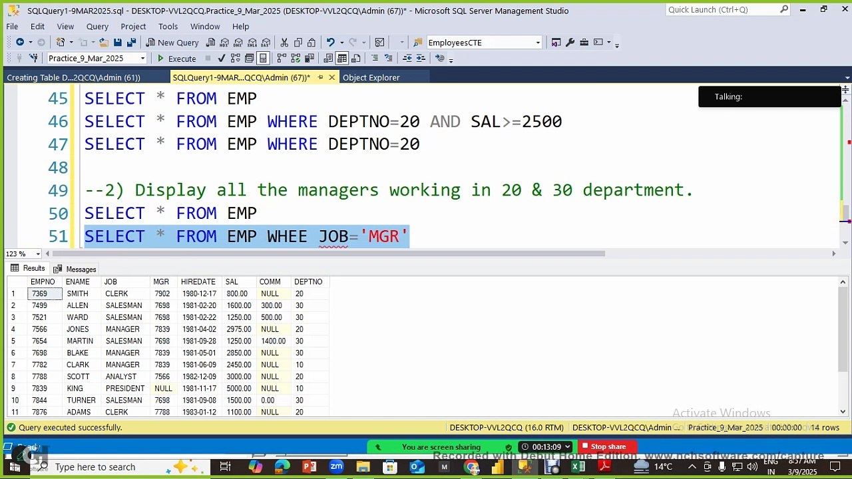The width and height of the screenshot is (852, 479).
Task: Toggle IntelliSense Enabled button
Action: coord(263,58)
